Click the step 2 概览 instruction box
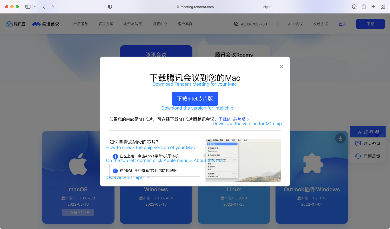 click(155, 171)
